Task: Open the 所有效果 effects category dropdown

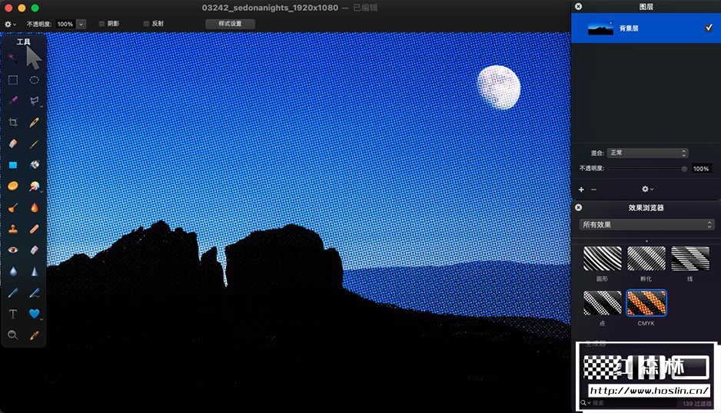Action: click(647, 225)
